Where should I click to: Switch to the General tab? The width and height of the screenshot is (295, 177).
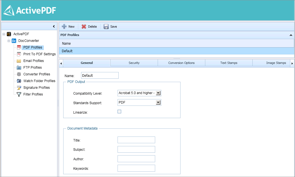tap(87, 63)
